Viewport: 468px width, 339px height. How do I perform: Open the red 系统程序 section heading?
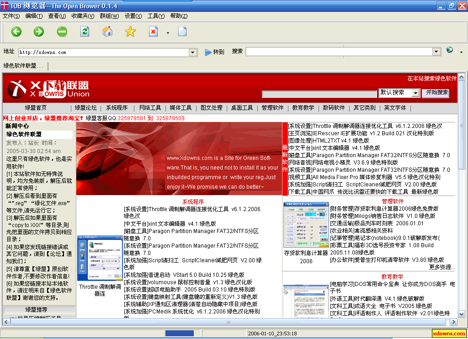click(193, 202)
